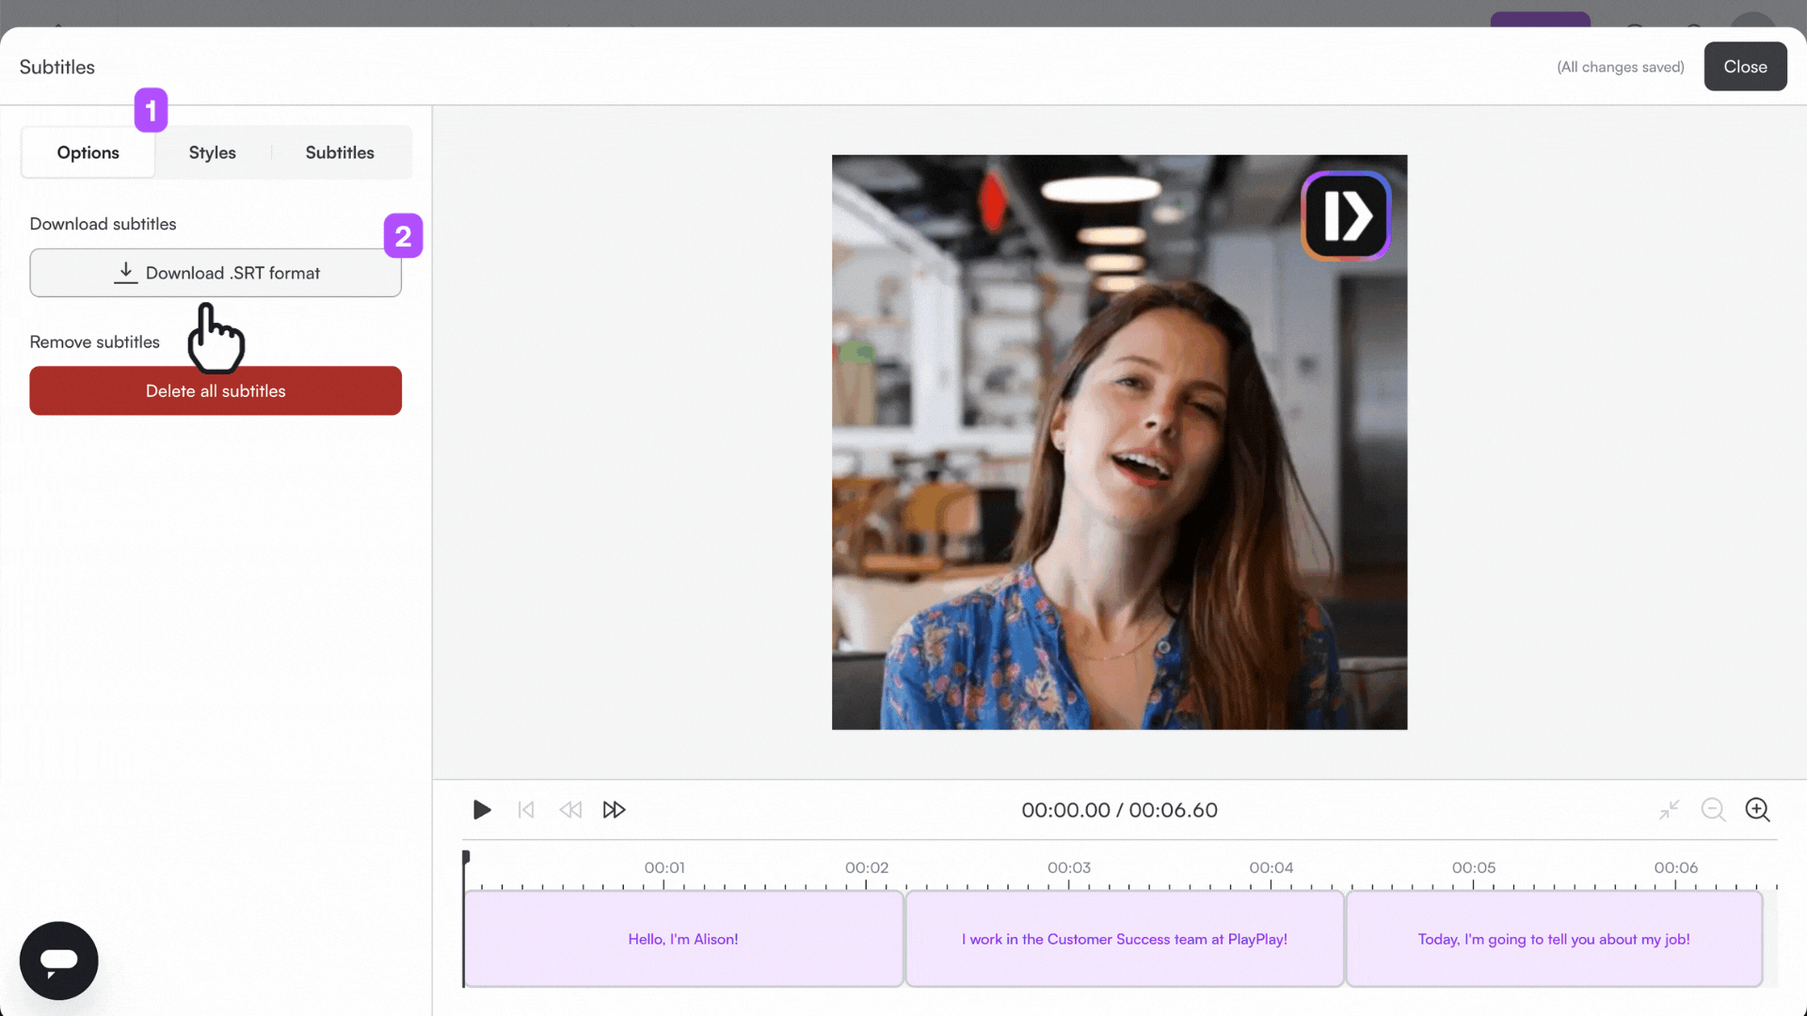Zoom in on the timeline
The width and height of the screenshot is (1807, 1016).
(1758, 809)
